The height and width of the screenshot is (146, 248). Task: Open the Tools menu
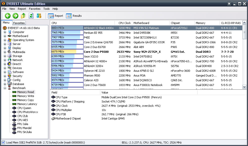(46, 9)
